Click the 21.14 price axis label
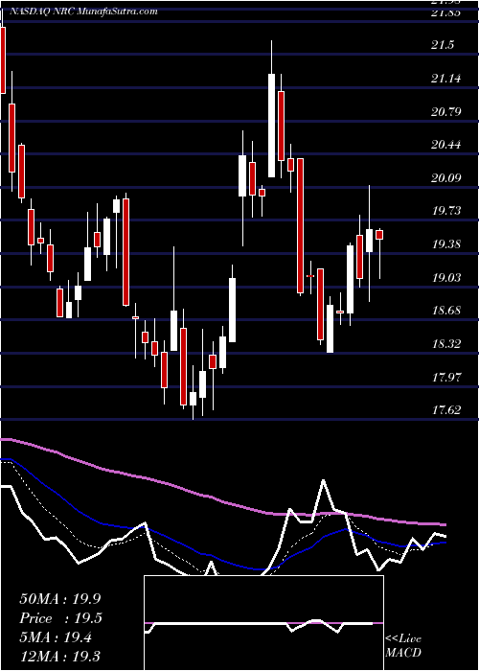This screenshot has height=671, width=479. [446, 79]
